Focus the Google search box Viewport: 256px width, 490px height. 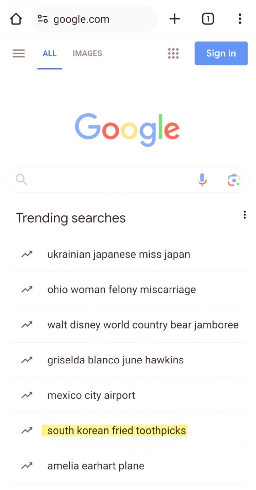point(109,180)
